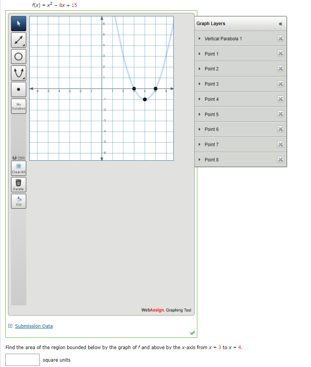Select the circle drawing tool
Image resolution: width=311 pixels, height=367 pixels.
18,56
